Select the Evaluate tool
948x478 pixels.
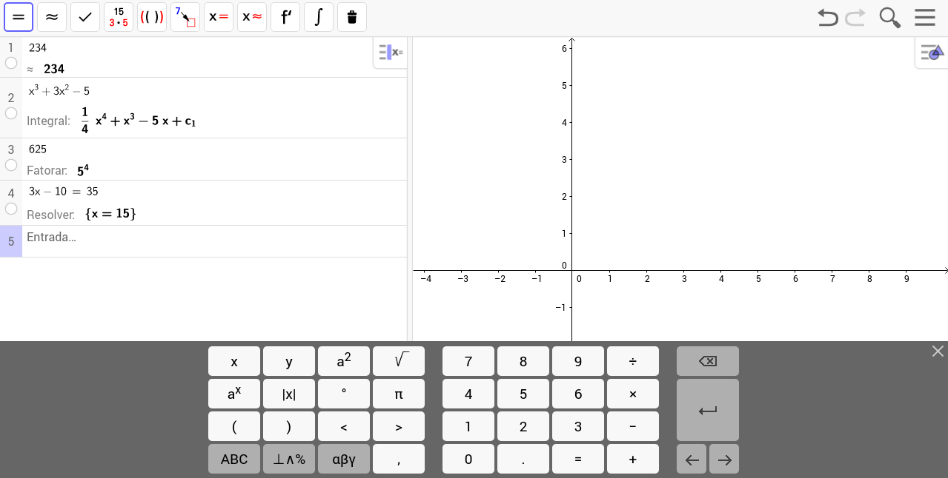[x=19, y=17]
